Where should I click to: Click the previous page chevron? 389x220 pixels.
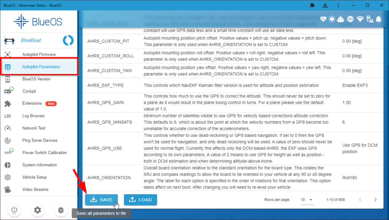point(360,199)
